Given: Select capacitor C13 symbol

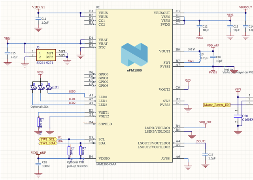Looking at the screenshot, I should click(230, 26).
